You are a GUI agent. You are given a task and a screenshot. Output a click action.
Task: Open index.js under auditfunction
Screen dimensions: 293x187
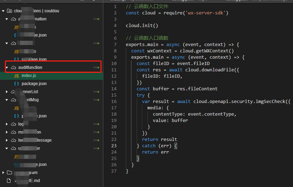pyautogui.click(x=29, y=76)
